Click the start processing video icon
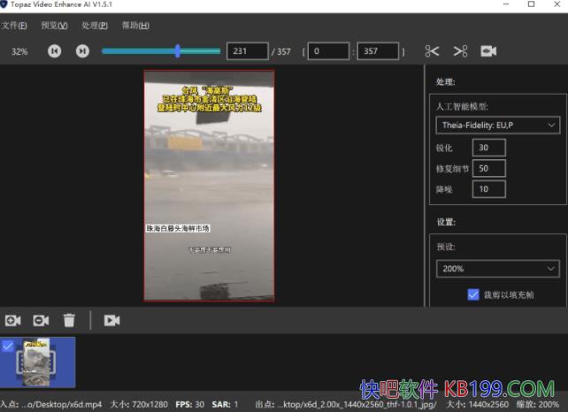Screen dimensions: 568x412 [112, 320]
